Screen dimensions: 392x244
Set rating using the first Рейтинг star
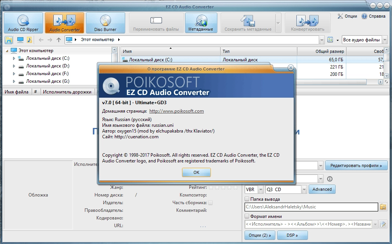tap(211, 187)
